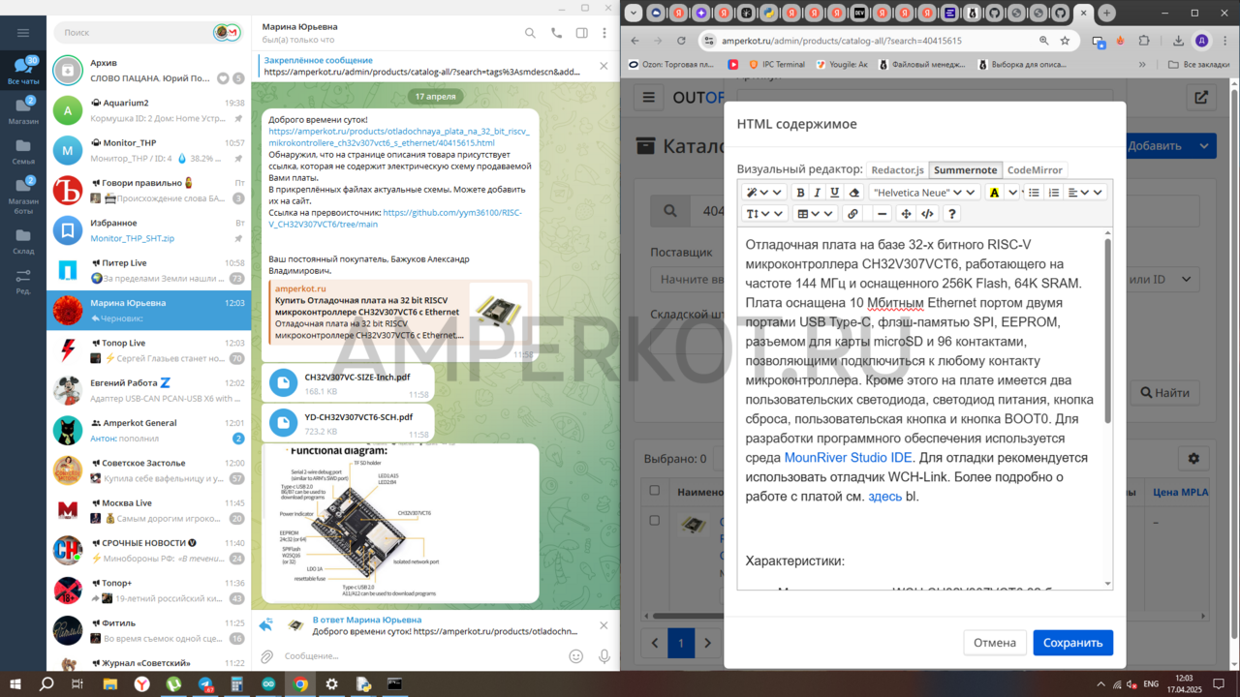Switch to the Redactor.js editor tab
This screenshot has height=697, width=1240.
[897, 170]
